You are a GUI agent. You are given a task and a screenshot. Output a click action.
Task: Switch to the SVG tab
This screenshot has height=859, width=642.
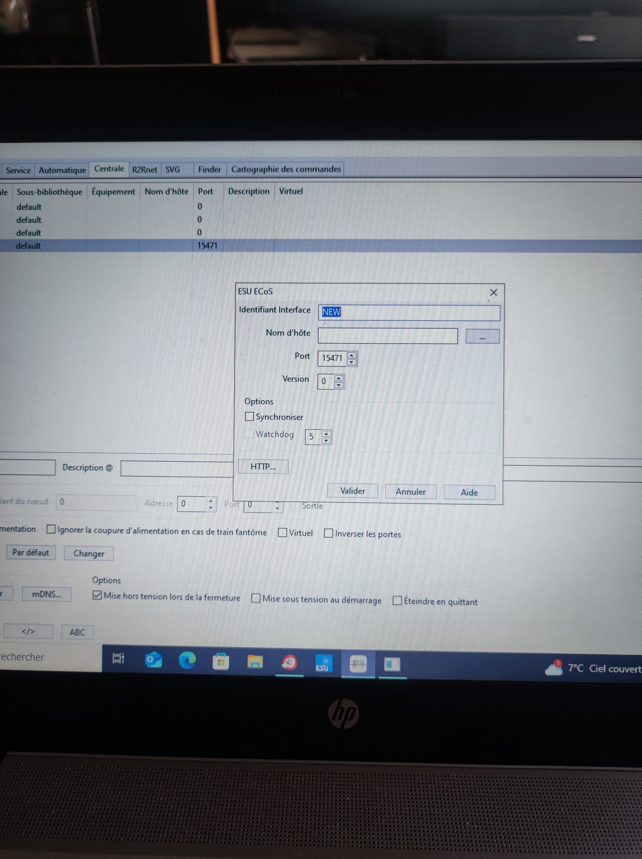173,170
